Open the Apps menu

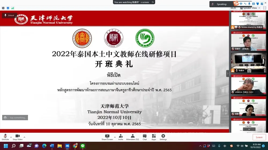click(x=154, y=137)
